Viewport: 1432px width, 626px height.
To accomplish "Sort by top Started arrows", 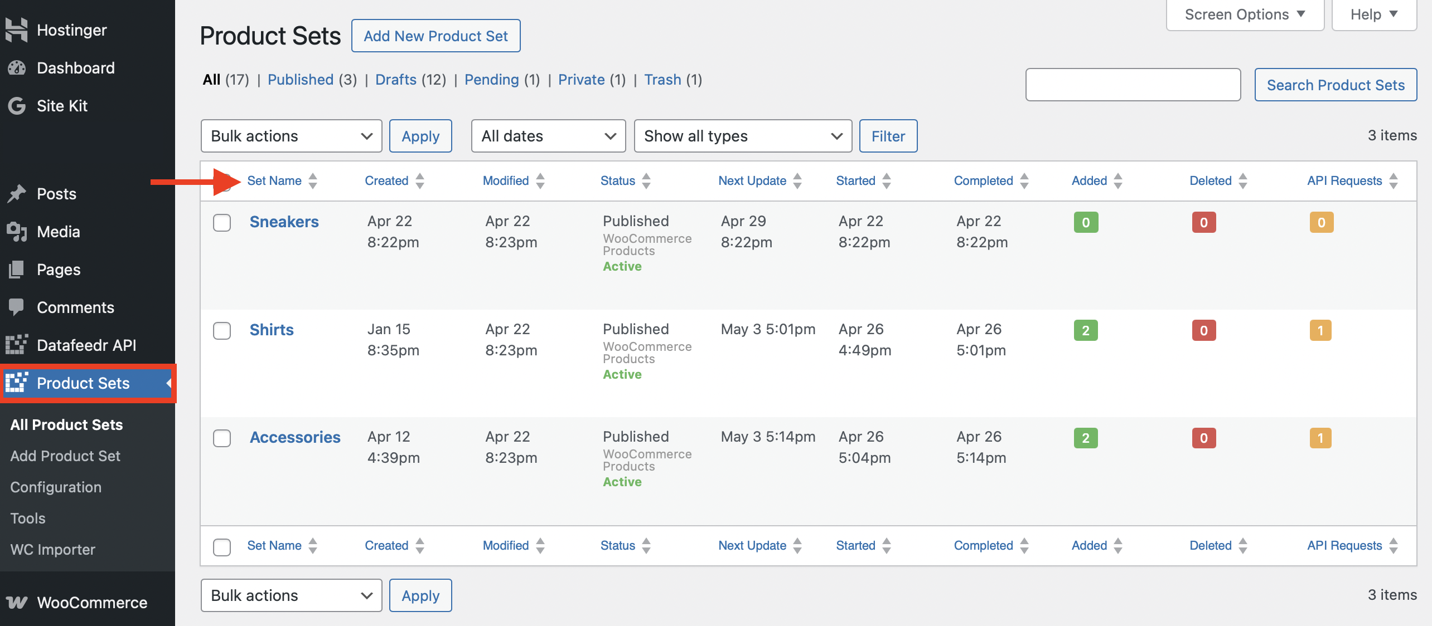I will pyautogui.click(x=887, y=181).
